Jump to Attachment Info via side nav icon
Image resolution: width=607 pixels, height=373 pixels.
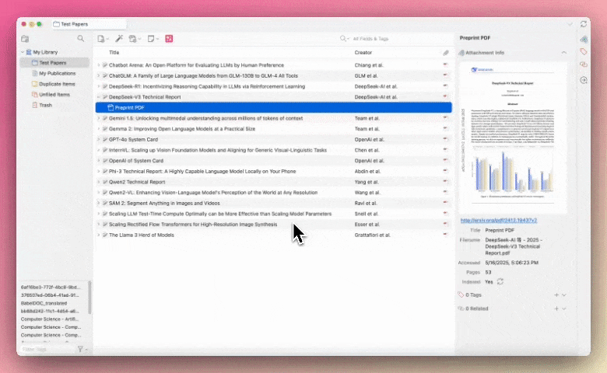click(584, 39)
